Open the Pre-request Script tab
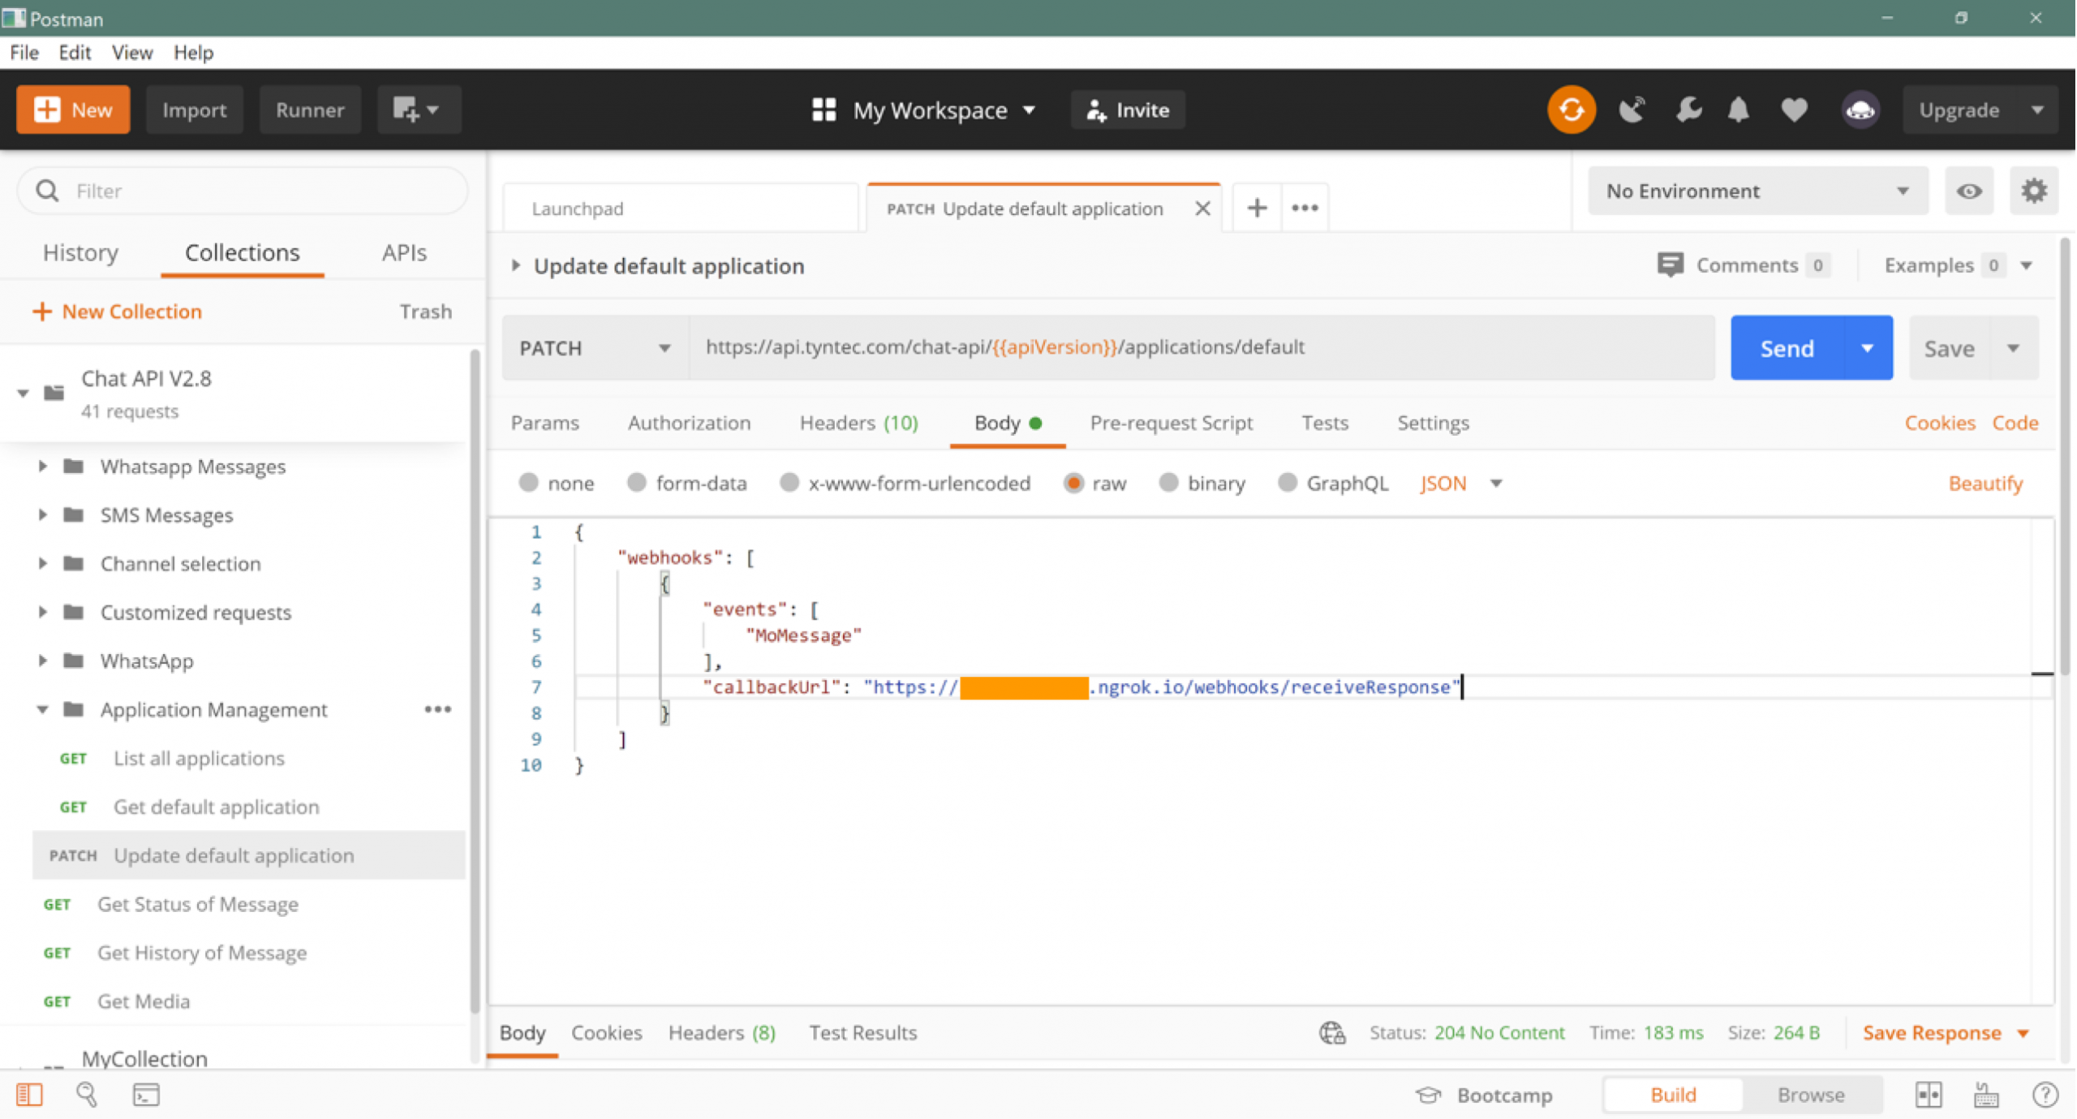 click(x=1171, y=423)
